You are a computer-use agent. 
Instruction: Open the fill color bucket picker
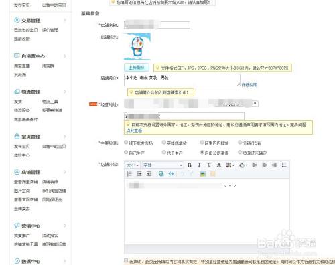pyautogui.click(x=243, y=165)
